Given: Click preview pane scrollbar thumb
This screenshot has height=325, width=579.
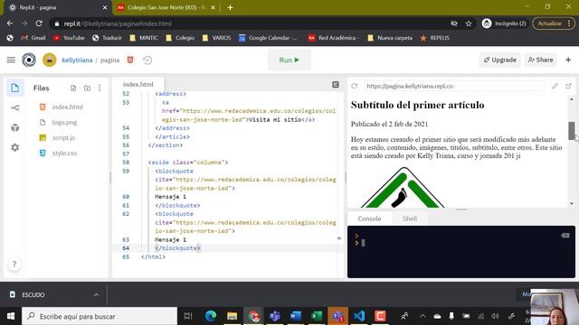Looking at the screenshot, I should (572, 130).
